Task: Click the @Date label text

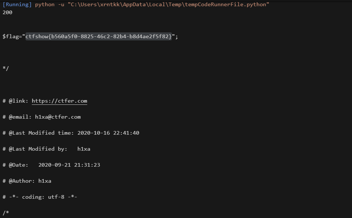Action: (x=19, y=165)
